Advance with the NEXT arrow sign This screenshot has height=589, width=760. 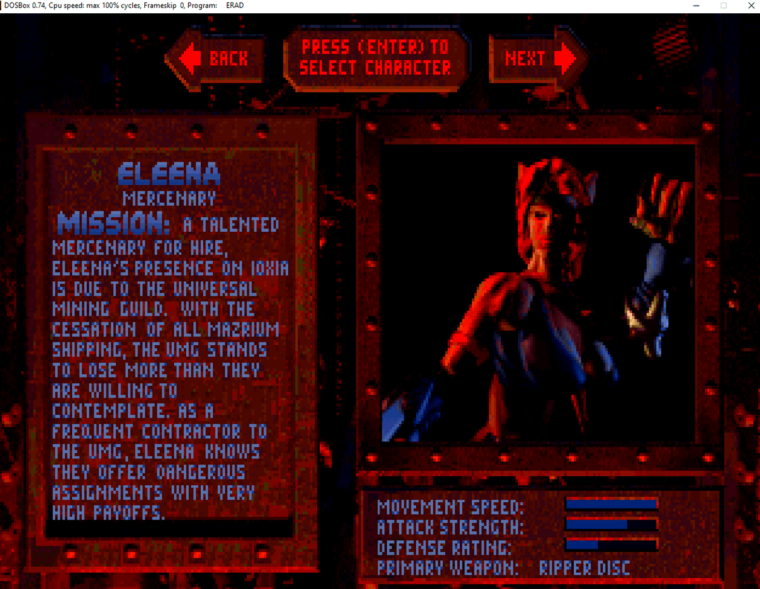[x=539, y=59]
